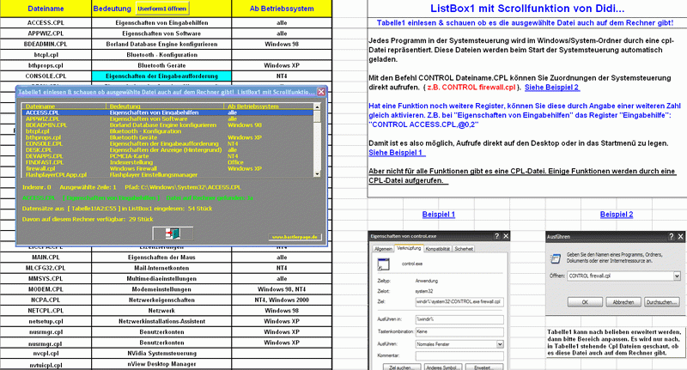Select the 'NT4, Windows 2000' cell

(x=282, y=300)
